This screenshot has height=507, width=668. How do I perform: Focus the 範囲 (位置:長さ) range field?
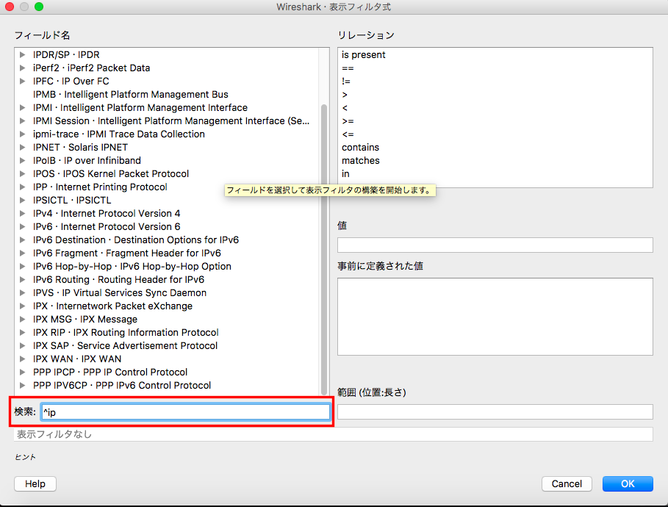tap(495, 412)
